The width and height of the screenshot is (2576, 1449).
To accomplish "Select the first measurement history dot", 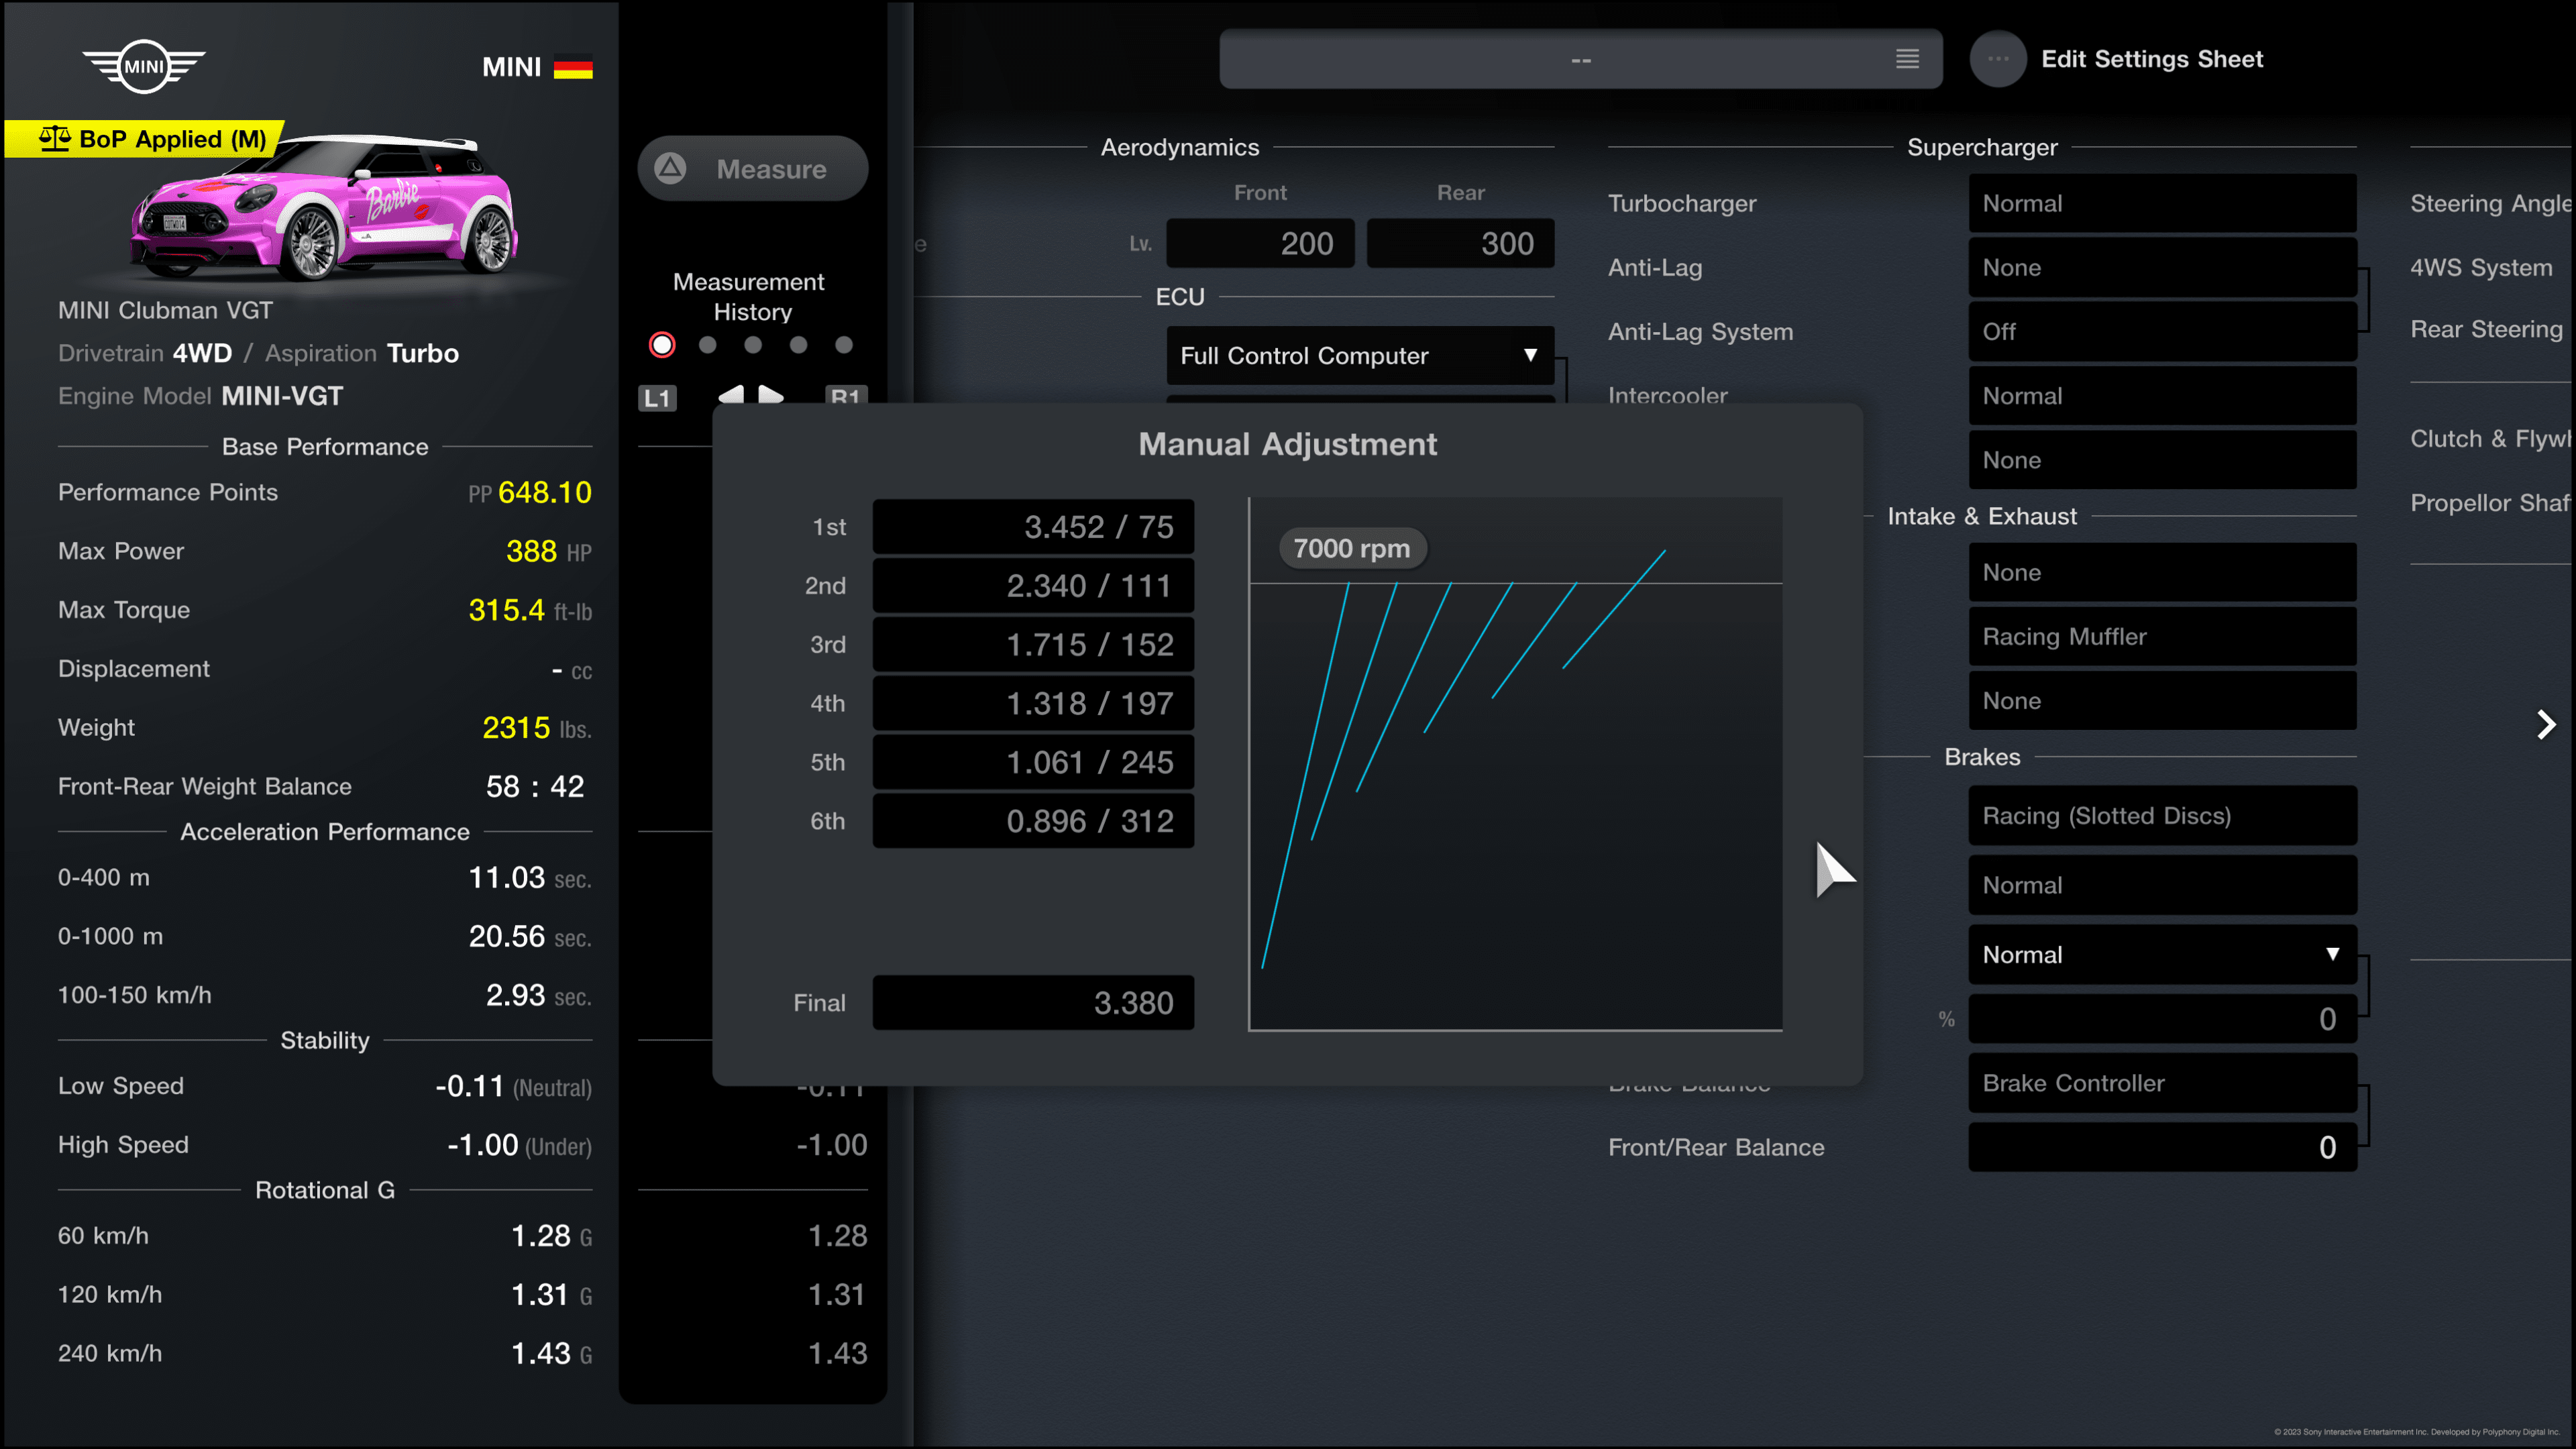I will pyautogui.click(x=662, y=345).
